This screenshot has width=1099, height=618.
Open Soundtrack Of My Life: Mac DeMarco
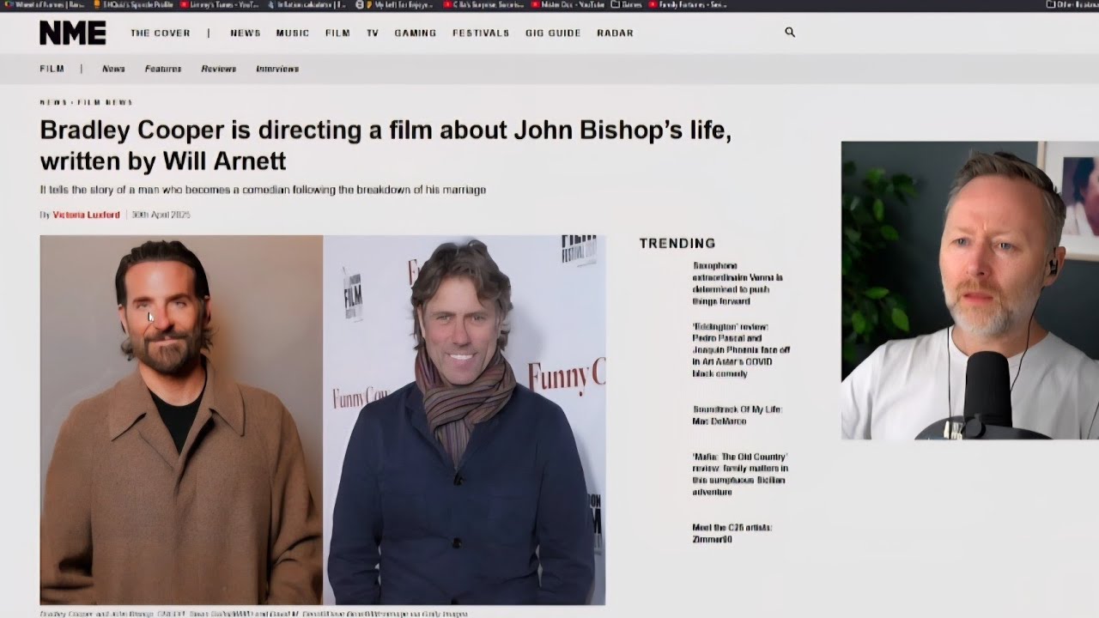[x=738, y=415]
